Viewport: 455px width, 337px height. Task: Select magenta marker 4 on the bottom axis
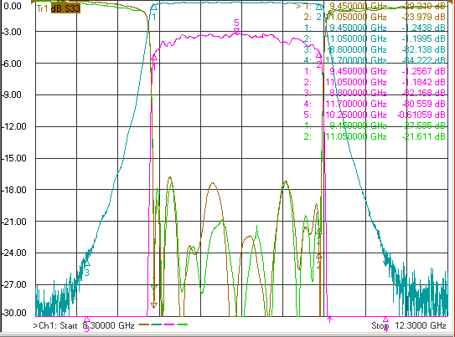pos(385,319)
